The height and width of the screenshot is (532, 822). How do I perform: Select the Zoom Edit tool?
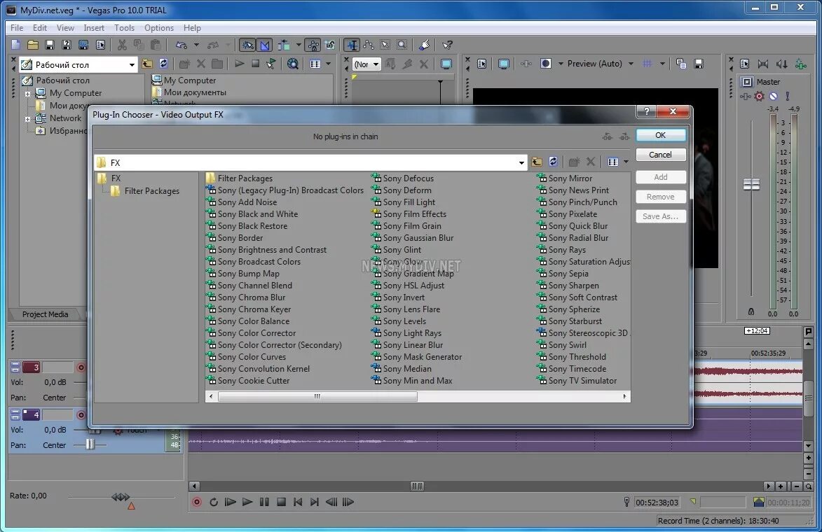pos(402,45)
